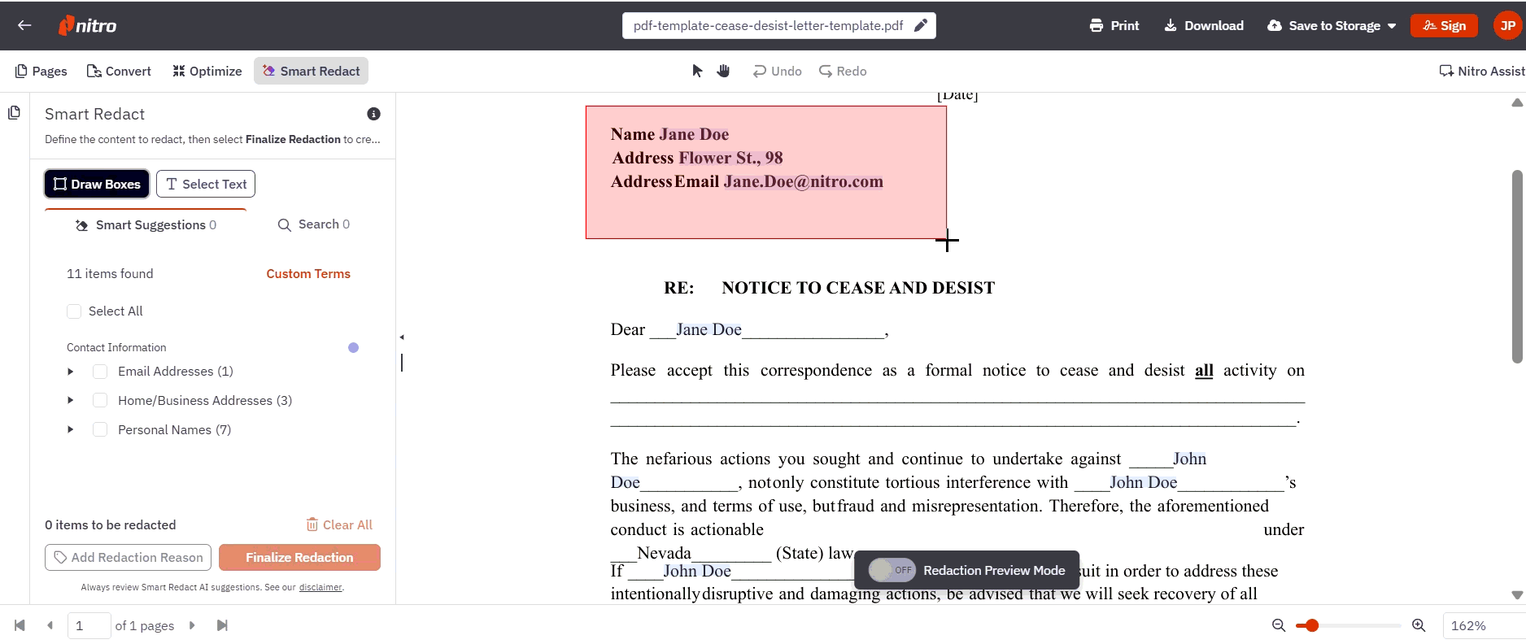Check the Email Addresses (1) checkbox
Viewport: 1526px width, 644px height.
[100, 372]
